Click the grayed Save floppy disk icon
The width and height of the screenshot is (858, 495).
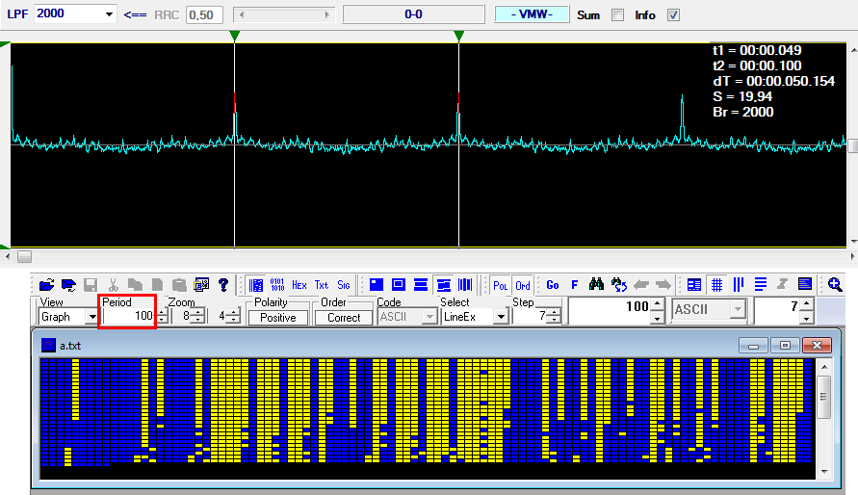point(91,285)
